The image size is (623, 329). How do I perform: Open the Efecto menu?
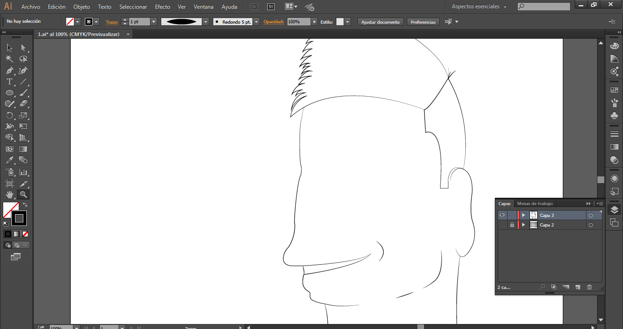click(x=162, y=7)
